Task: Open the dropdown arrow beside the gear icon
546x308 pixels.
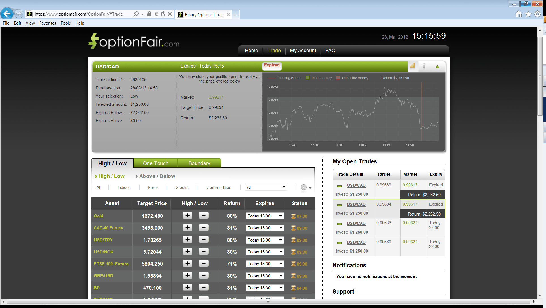Action: (x=310, y=188)
